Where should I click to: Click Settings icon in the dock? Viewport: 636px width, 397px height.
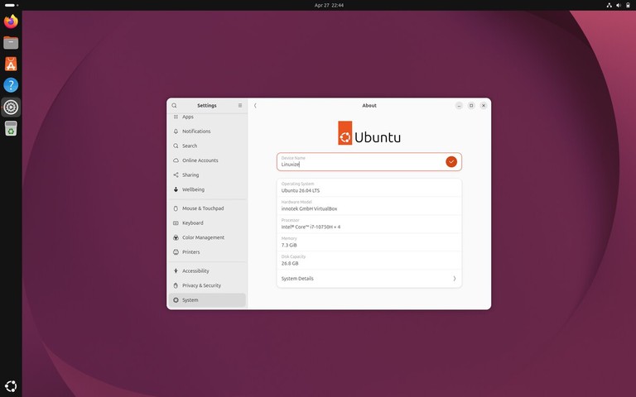pos(11,108)
